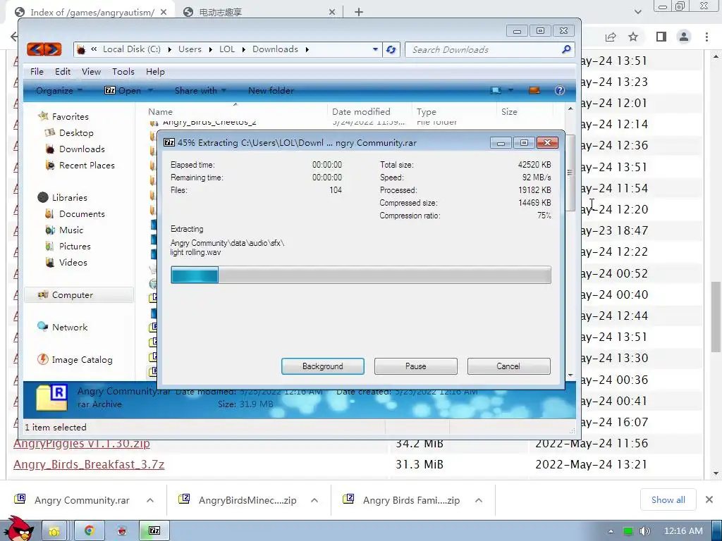Click New folder in toolbar
The height and width of the screenshot is (541, 722).
[271, 91]
